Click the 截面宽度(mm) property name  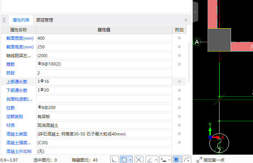20,38
